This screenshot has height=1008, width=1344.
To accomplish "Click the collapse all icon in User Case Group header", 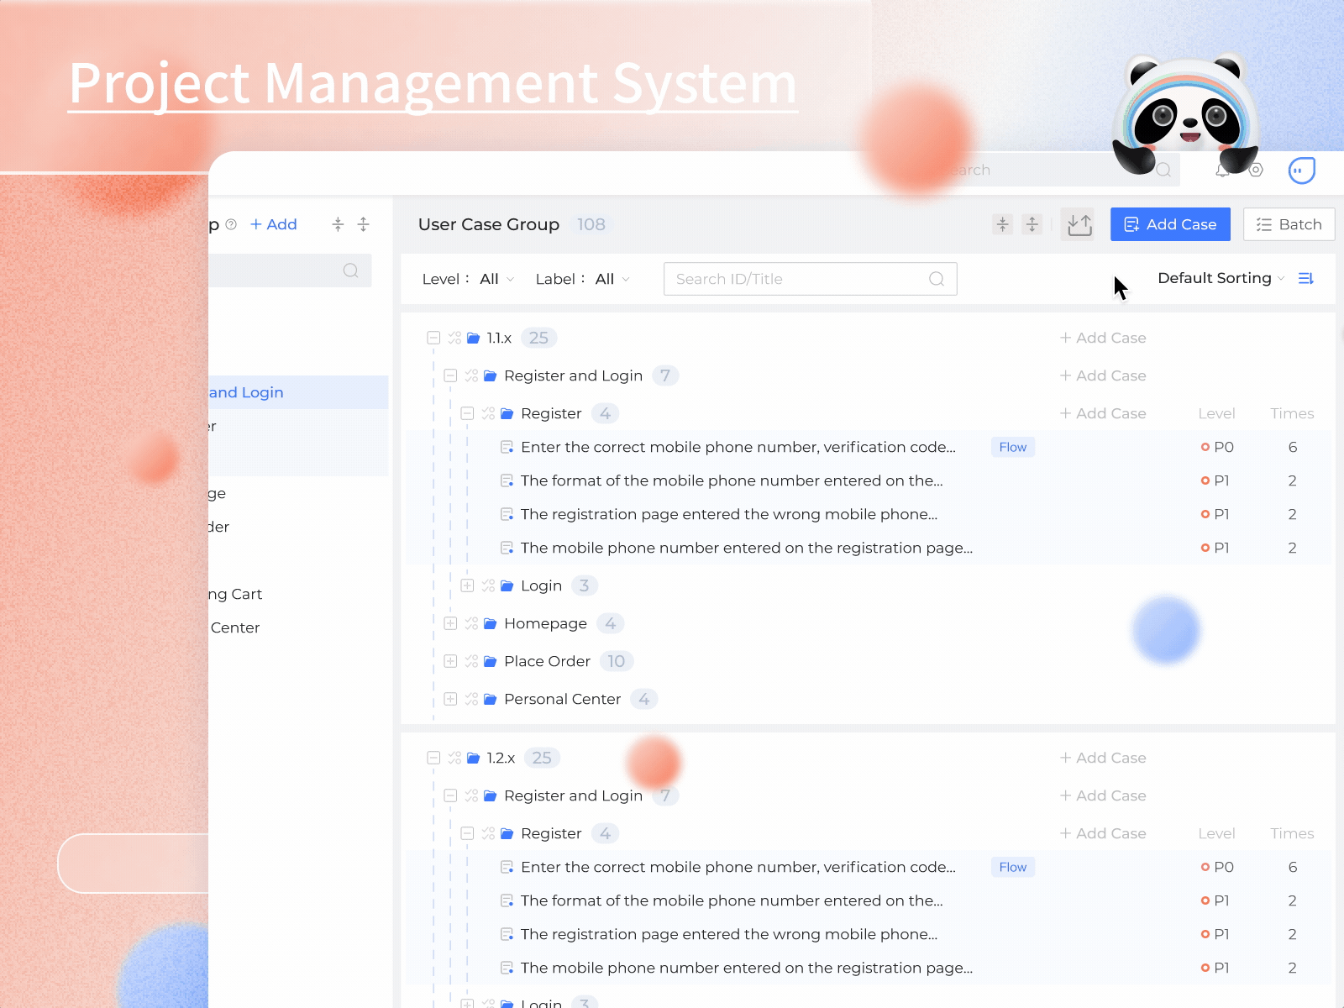I will tap(1002, 224).
